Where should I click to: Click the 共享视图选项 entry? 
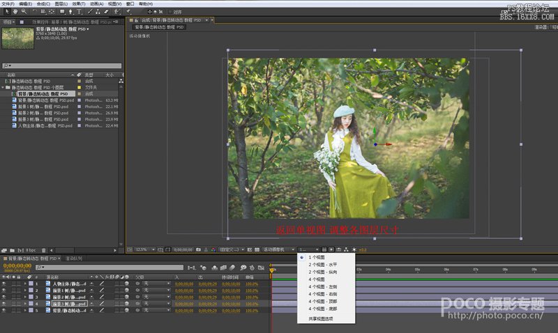click(321, 319)
